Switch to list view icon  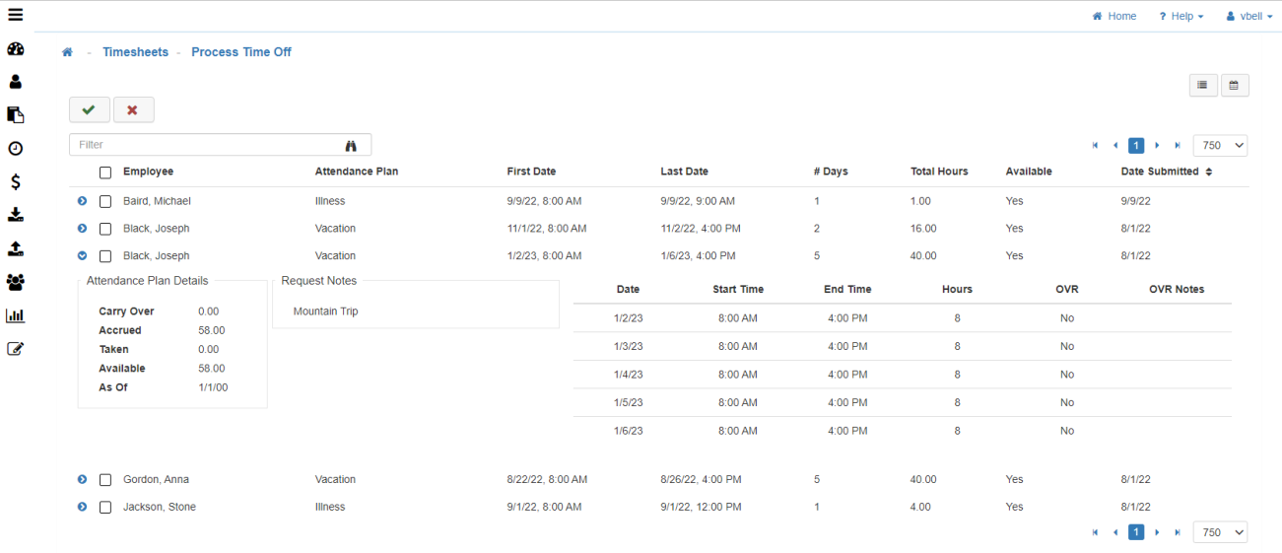pyautogui.click(x=1202, y=86)
